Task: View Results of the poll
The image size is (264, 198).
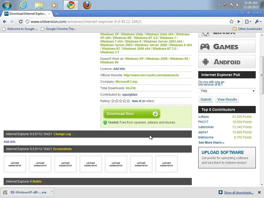Action: (x=227, y=99)
